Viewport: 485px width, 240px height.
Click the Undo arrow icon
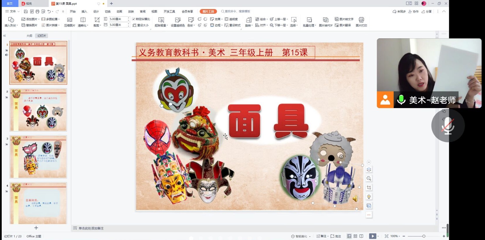(49, 11)
